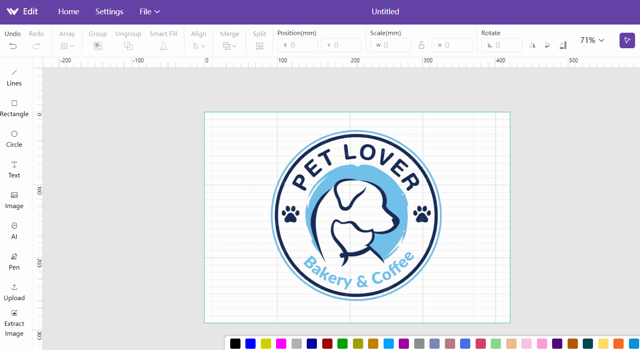Viewport: 640px width, 350px height.
Task: Select the Circle tool
Action: [14, 139]
